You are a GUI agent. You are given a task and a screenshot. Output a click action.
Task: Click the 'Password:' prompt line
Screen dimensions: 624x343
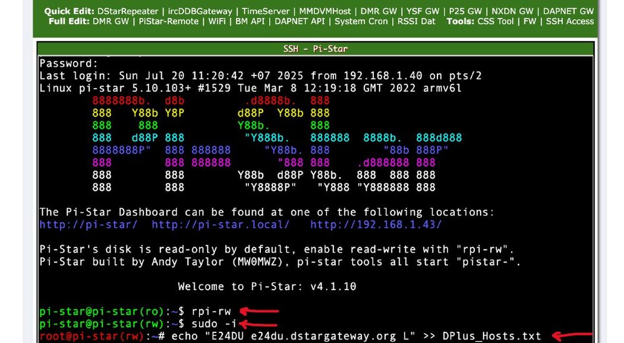point(69,63)
